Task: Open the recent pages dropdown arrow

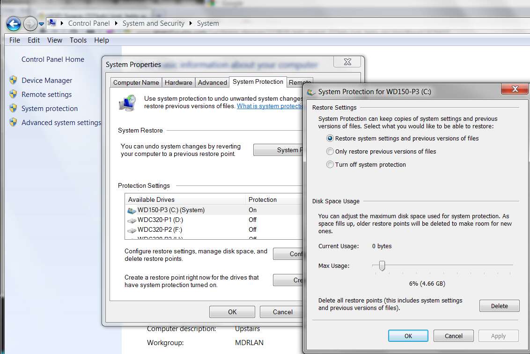Action: (x=41, y=24)
